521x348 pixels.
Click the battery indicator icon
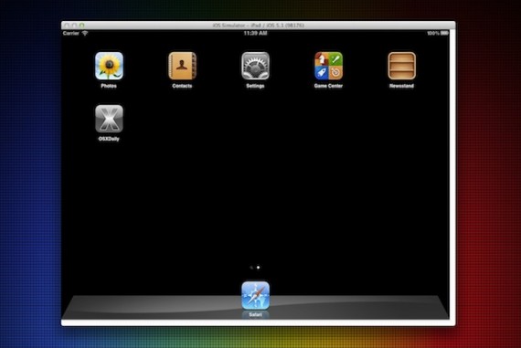coord(444,33)
